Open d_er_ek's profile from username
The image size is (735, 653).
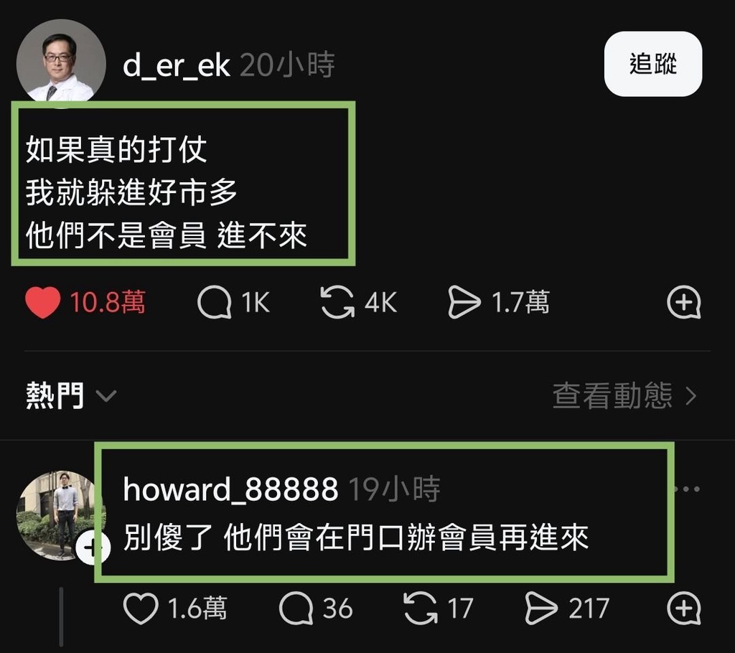point(177,65)
